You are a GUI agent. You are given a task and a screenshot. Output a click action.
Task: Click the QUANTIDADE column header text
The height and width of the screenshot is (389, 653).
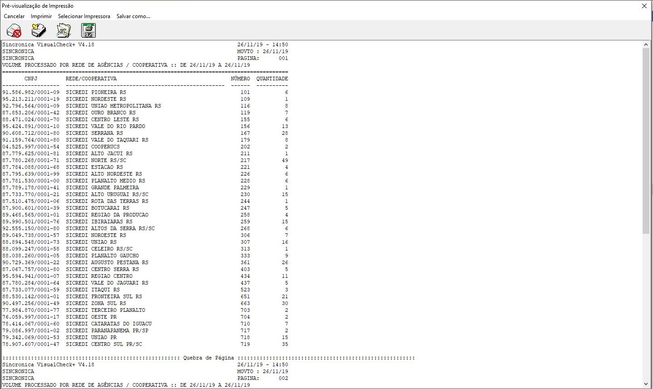coord(272,79)
